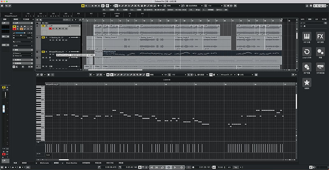Toggle the orange freeze button in inspector
Screen dimensions: 329x170
click(x=21, y=29)
